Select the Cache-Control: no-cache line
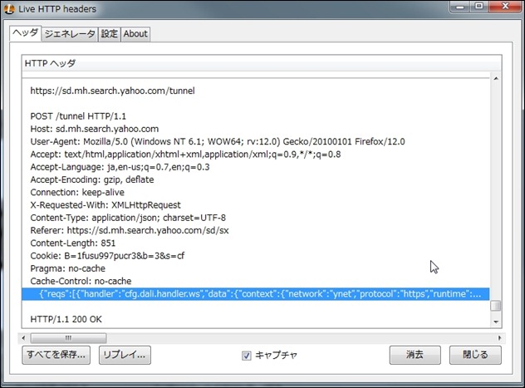 81,281
